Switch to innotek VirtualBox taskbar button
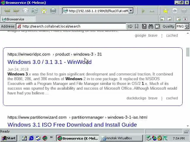The width and height of the screenshot is (190, 142). pyautogui.click(x=121, y=138)
